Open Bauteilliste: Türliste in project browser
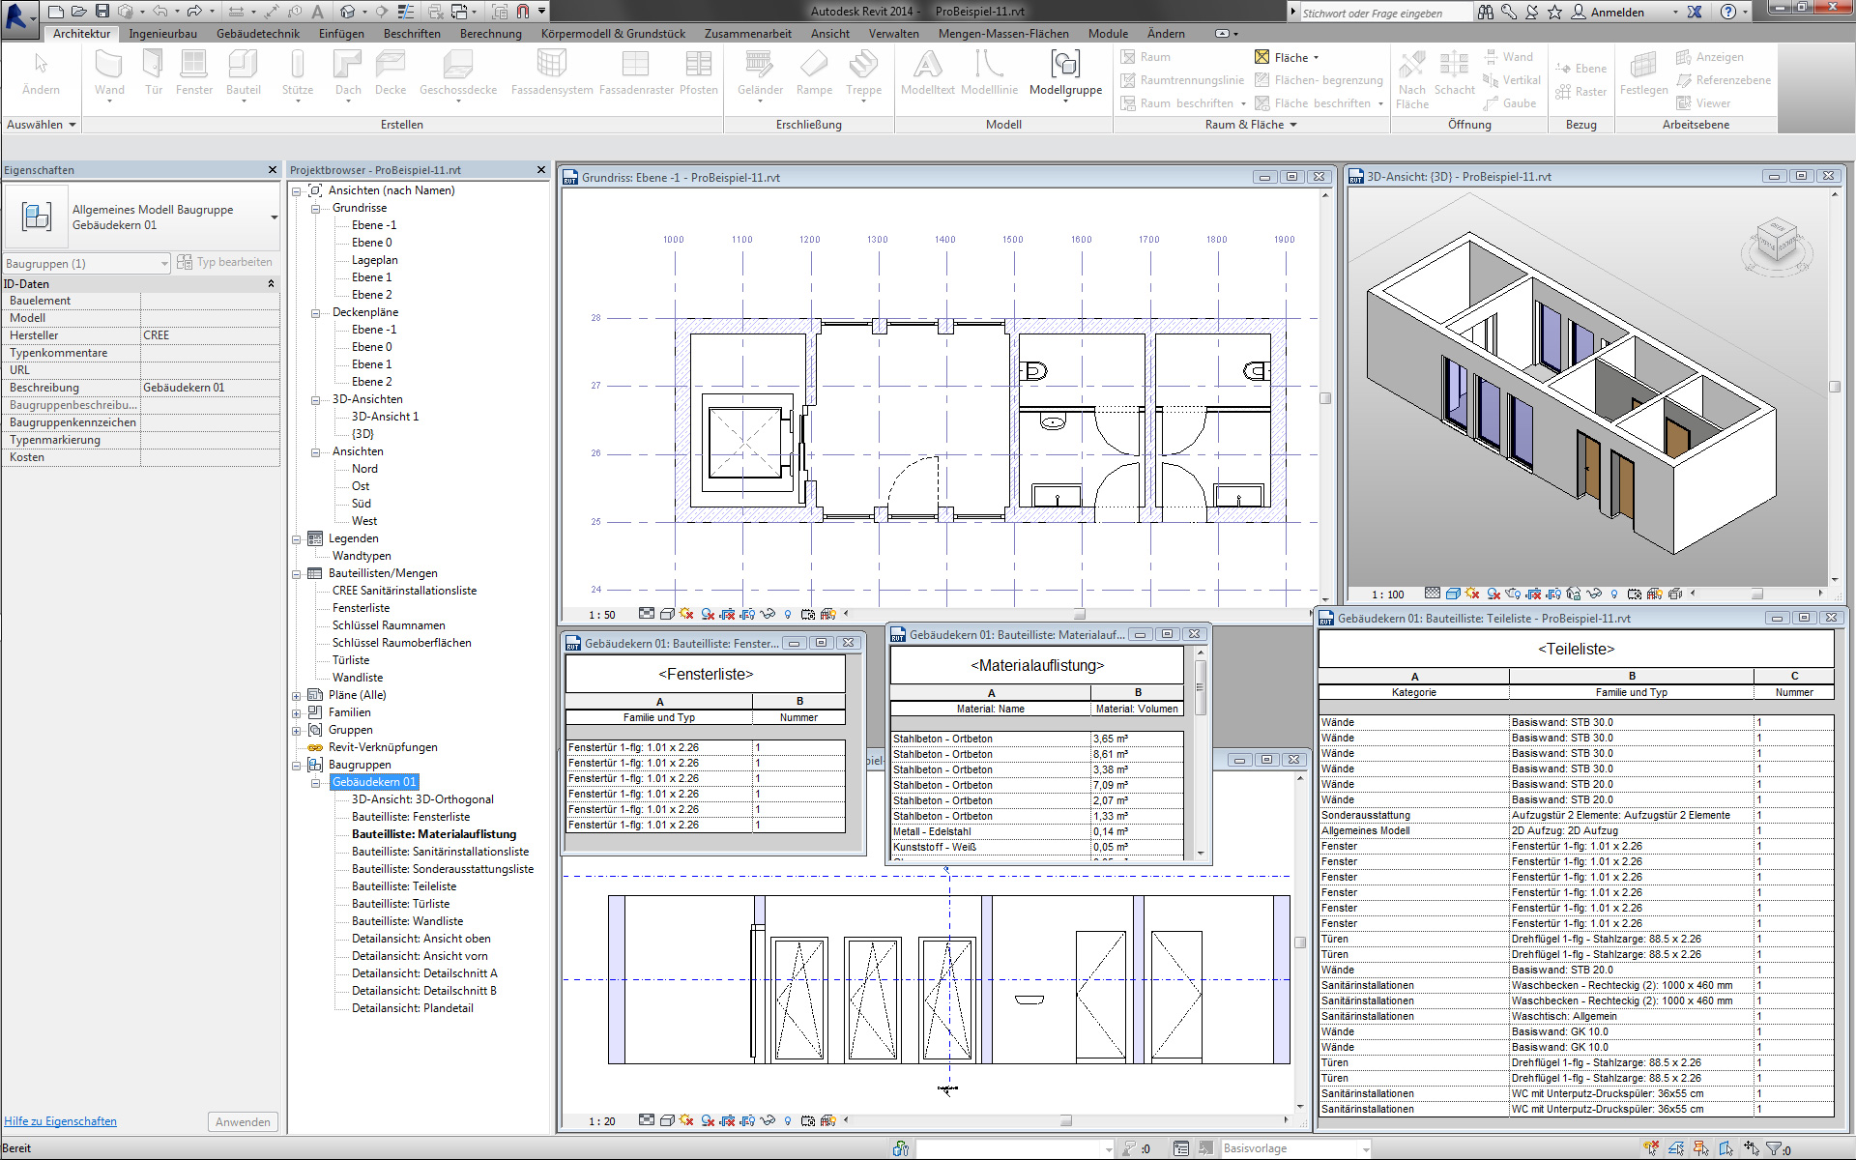1856x1160 pixels. (400, 904)
